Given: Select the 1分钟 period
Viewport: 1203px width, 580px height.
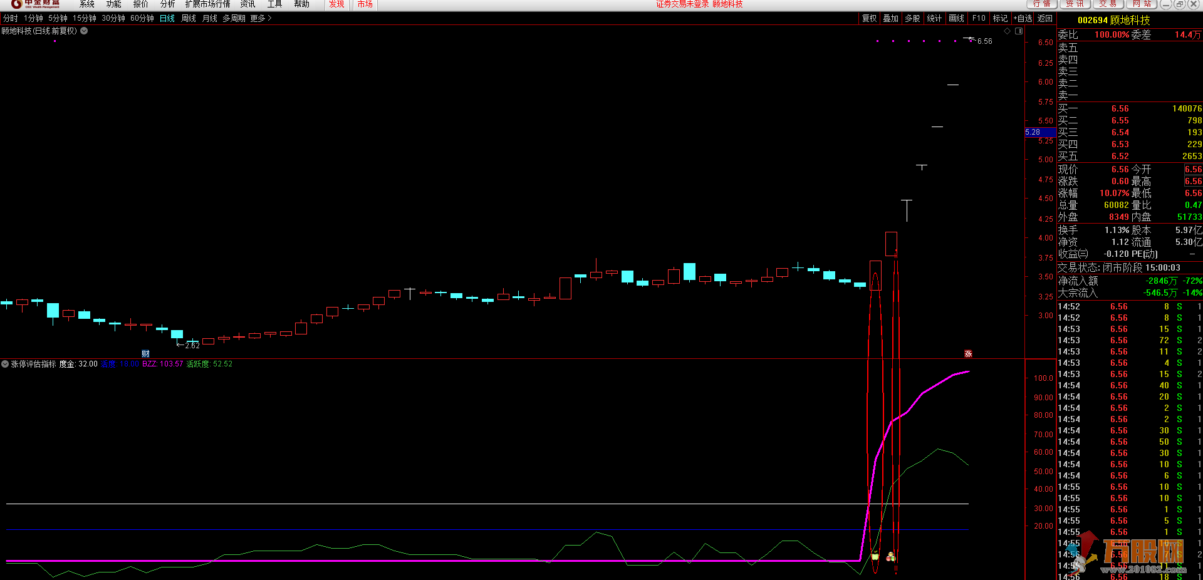Looking at the screenshot, I should [33, 19].
